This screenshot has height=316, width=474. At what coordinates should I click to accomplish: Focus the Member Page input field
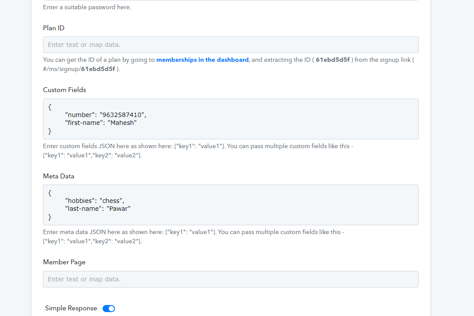click(x=231, y=279)
